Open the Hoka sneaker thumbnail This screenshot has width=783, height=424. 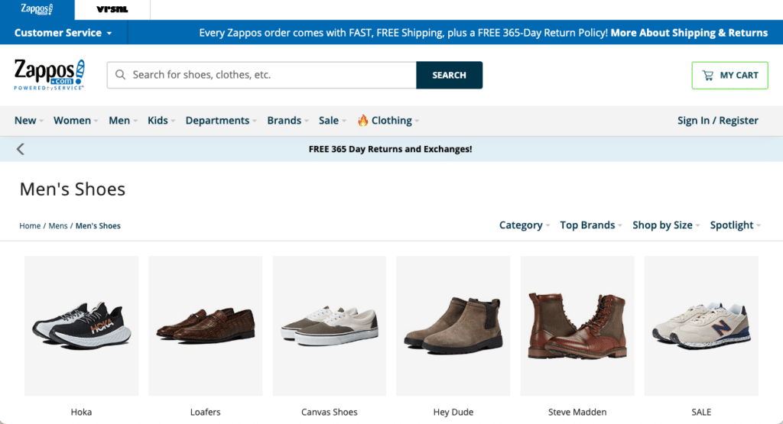(81, 325)
